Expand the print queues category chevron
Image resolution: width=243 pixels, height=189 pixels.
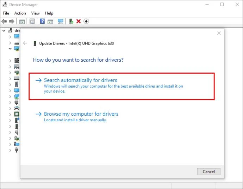click(x=10, y=109)
